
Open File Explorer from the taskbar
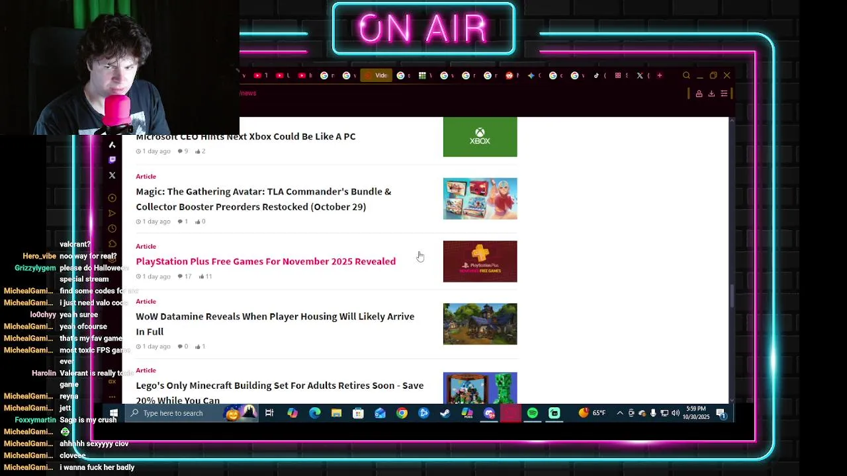[x=336, y=413]
